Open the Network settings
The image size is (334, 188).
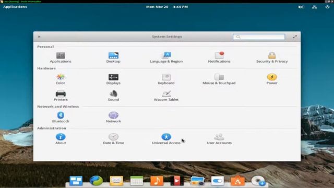click(113, 118)
